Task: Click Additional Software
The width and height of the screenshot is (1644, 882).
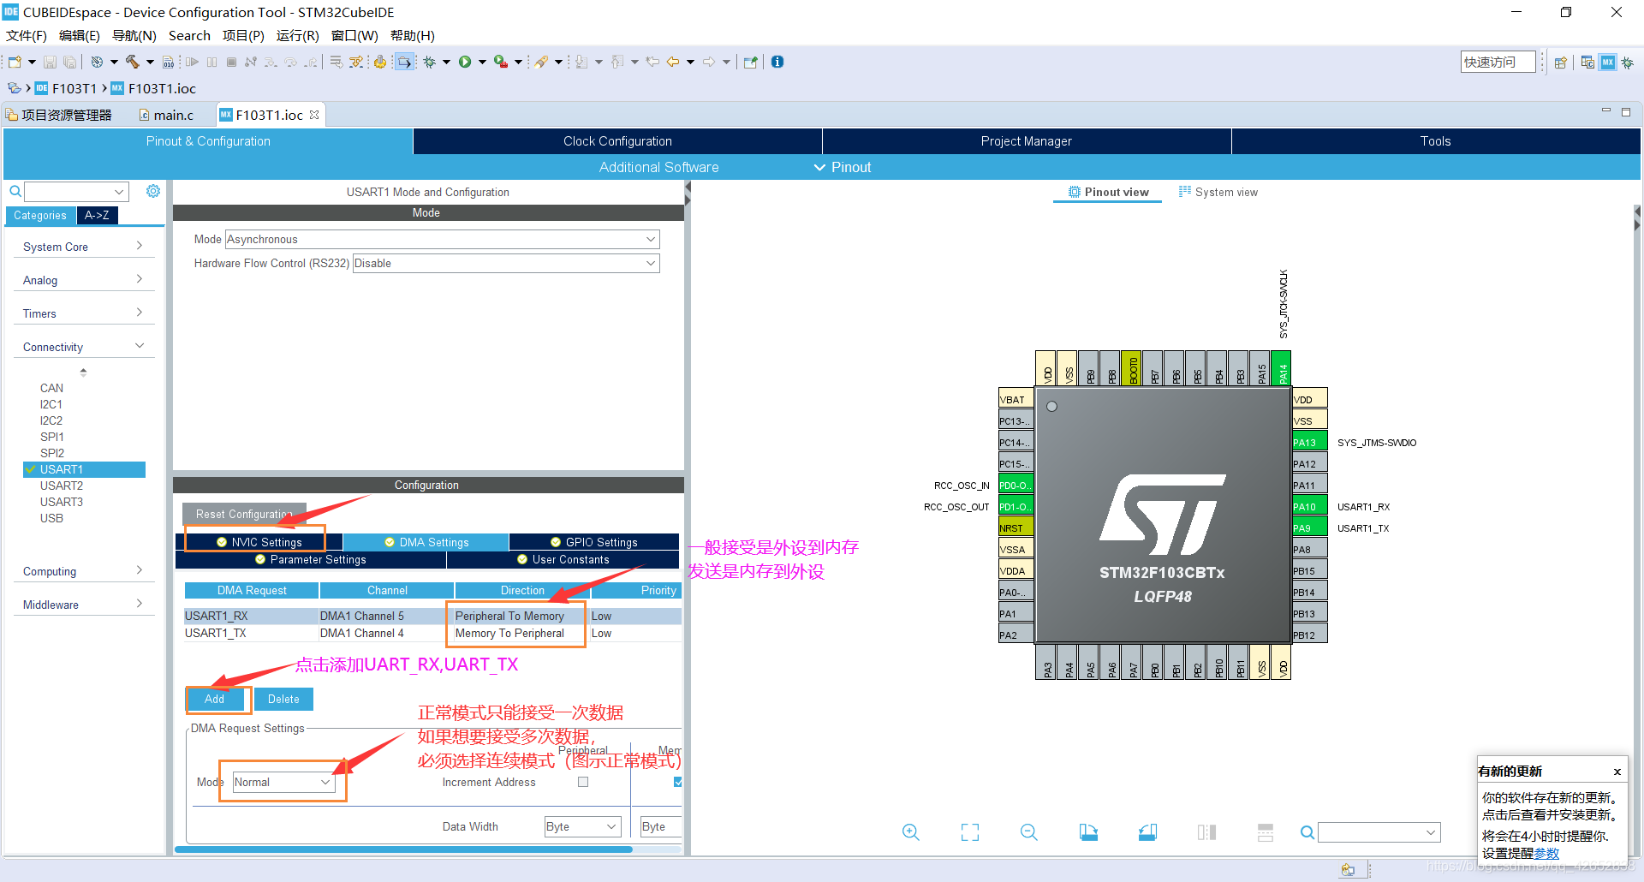Action: coord(658,167)
